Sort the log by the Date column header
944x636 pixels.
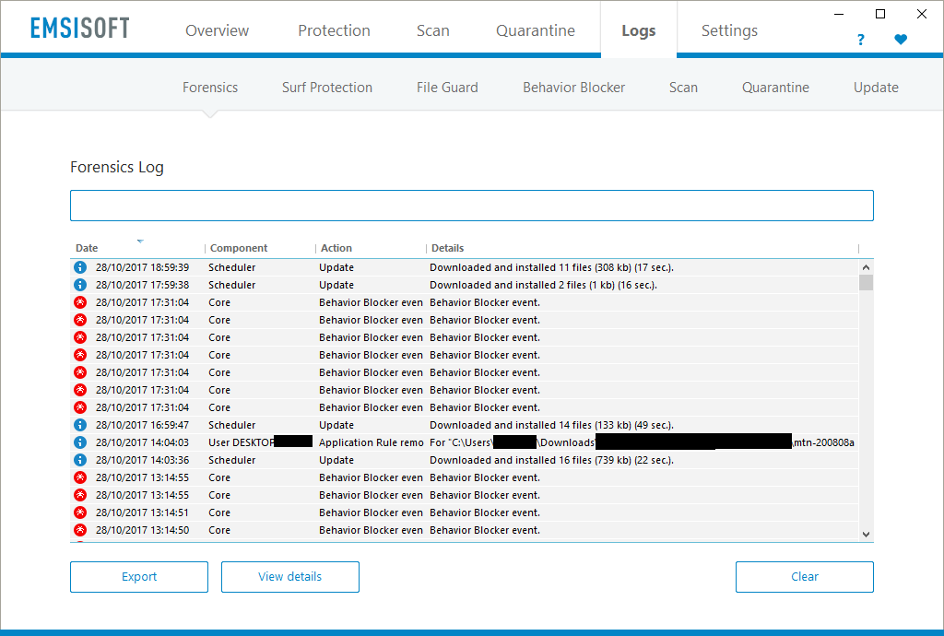(x=87, y=248)
